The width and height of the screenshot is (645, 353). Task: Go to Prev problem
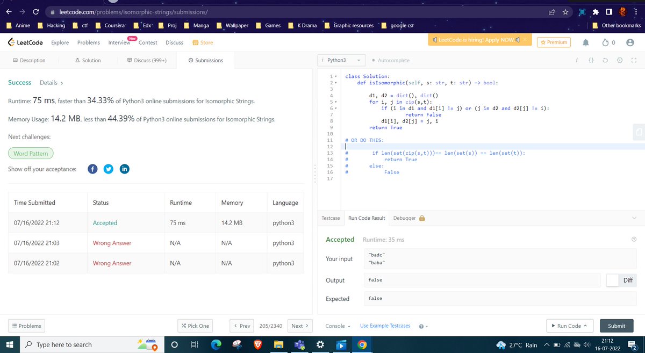coord(242,326)
